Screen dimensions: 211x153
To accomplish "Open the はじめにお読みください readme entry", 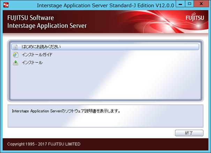I will pyautogui.click(x=105, y=47).
